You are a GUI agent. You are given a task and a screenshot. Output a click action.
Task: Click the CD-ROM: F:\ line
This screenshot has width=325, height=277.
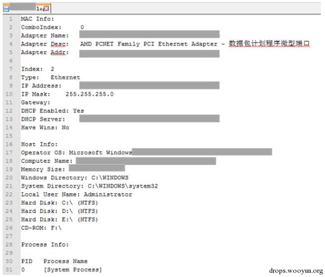click(42, 228)
